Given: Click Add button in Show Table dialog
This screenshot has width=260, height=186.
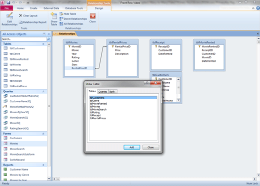Looking at the screenshot, I should coord(132,147).
